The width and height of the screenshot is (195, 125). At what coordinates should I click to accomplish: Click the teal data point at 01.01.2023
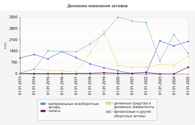click(160, 61)
